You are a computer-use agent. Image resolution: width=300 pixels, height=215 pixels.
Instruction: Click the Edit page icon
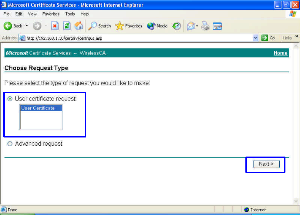tap(217, 26)
